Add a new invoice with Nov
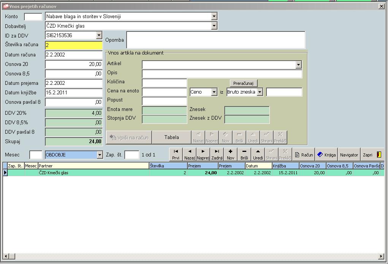Viewport: 388px width, 264px height. [x=230, y=155]
